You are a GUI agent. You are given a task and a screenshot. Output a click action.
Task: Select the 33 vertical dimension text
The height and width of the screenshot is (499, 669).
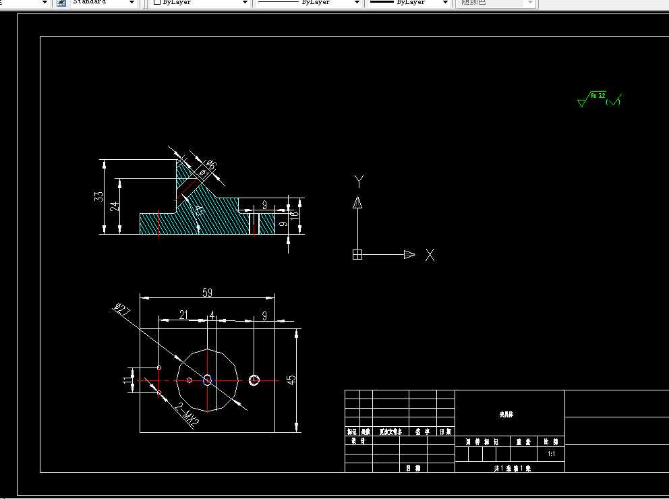(98, 196)
